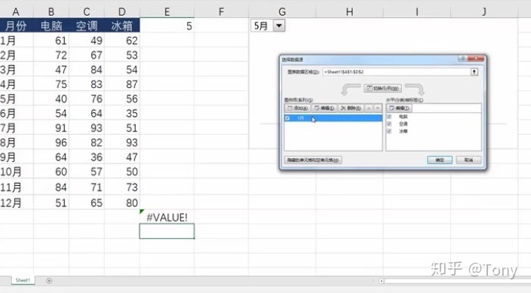
Task: Open Hidden and Empty Cells settings
Action: click(x=313, y=160)
